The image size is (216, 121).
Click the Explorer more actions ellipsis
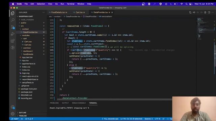click(44, 12)
